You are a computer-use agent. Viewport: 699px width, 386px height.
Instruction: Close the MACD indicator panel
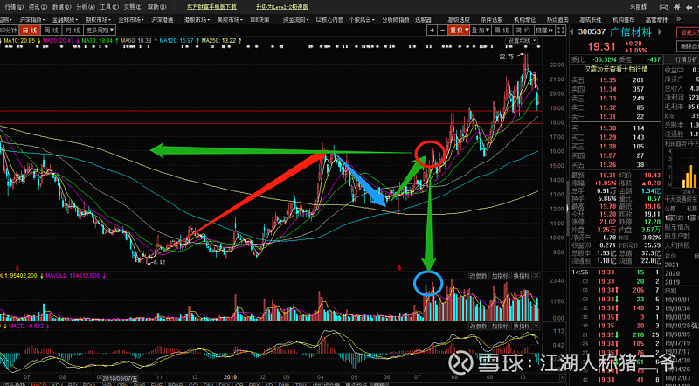[x=536, y=327]
